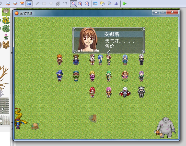
Task: Click the dialogue box portrait of 安娜斯
Action: pos(88,40)
